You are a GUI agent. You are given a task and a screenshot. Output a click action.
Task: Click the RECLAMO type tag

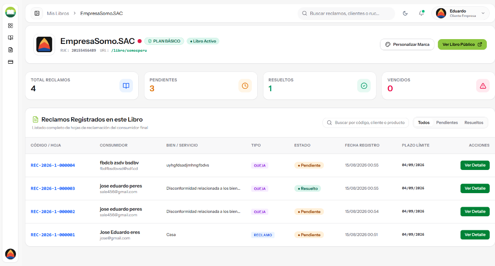(263, 235)
